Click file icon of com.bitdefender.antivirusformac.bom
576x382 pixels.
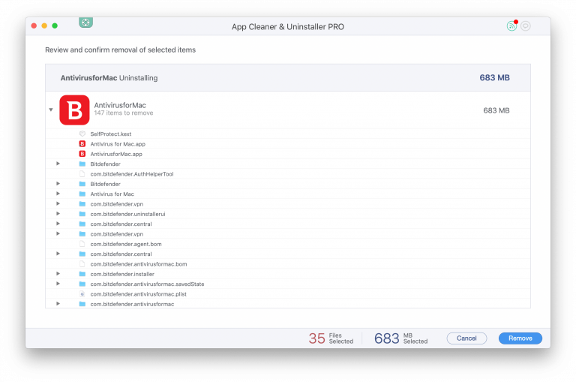click(82, 264)
